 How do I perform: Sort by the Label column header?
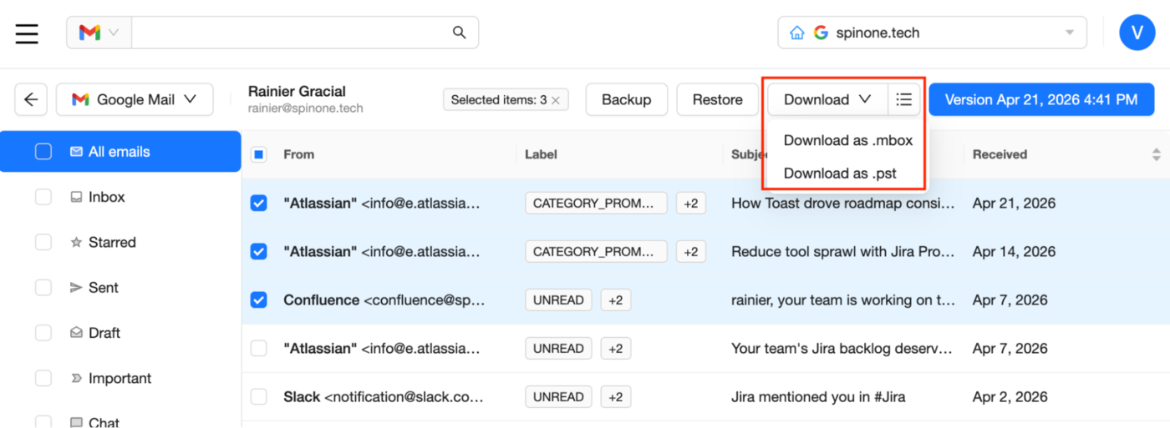(x=541, y=154)
